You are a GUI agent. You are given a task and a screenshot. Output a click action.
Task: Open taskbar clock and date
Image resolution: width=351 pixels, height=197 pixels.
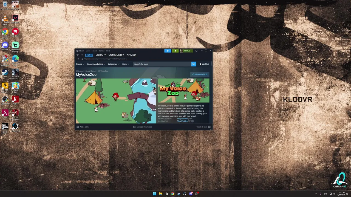point(342,194)
